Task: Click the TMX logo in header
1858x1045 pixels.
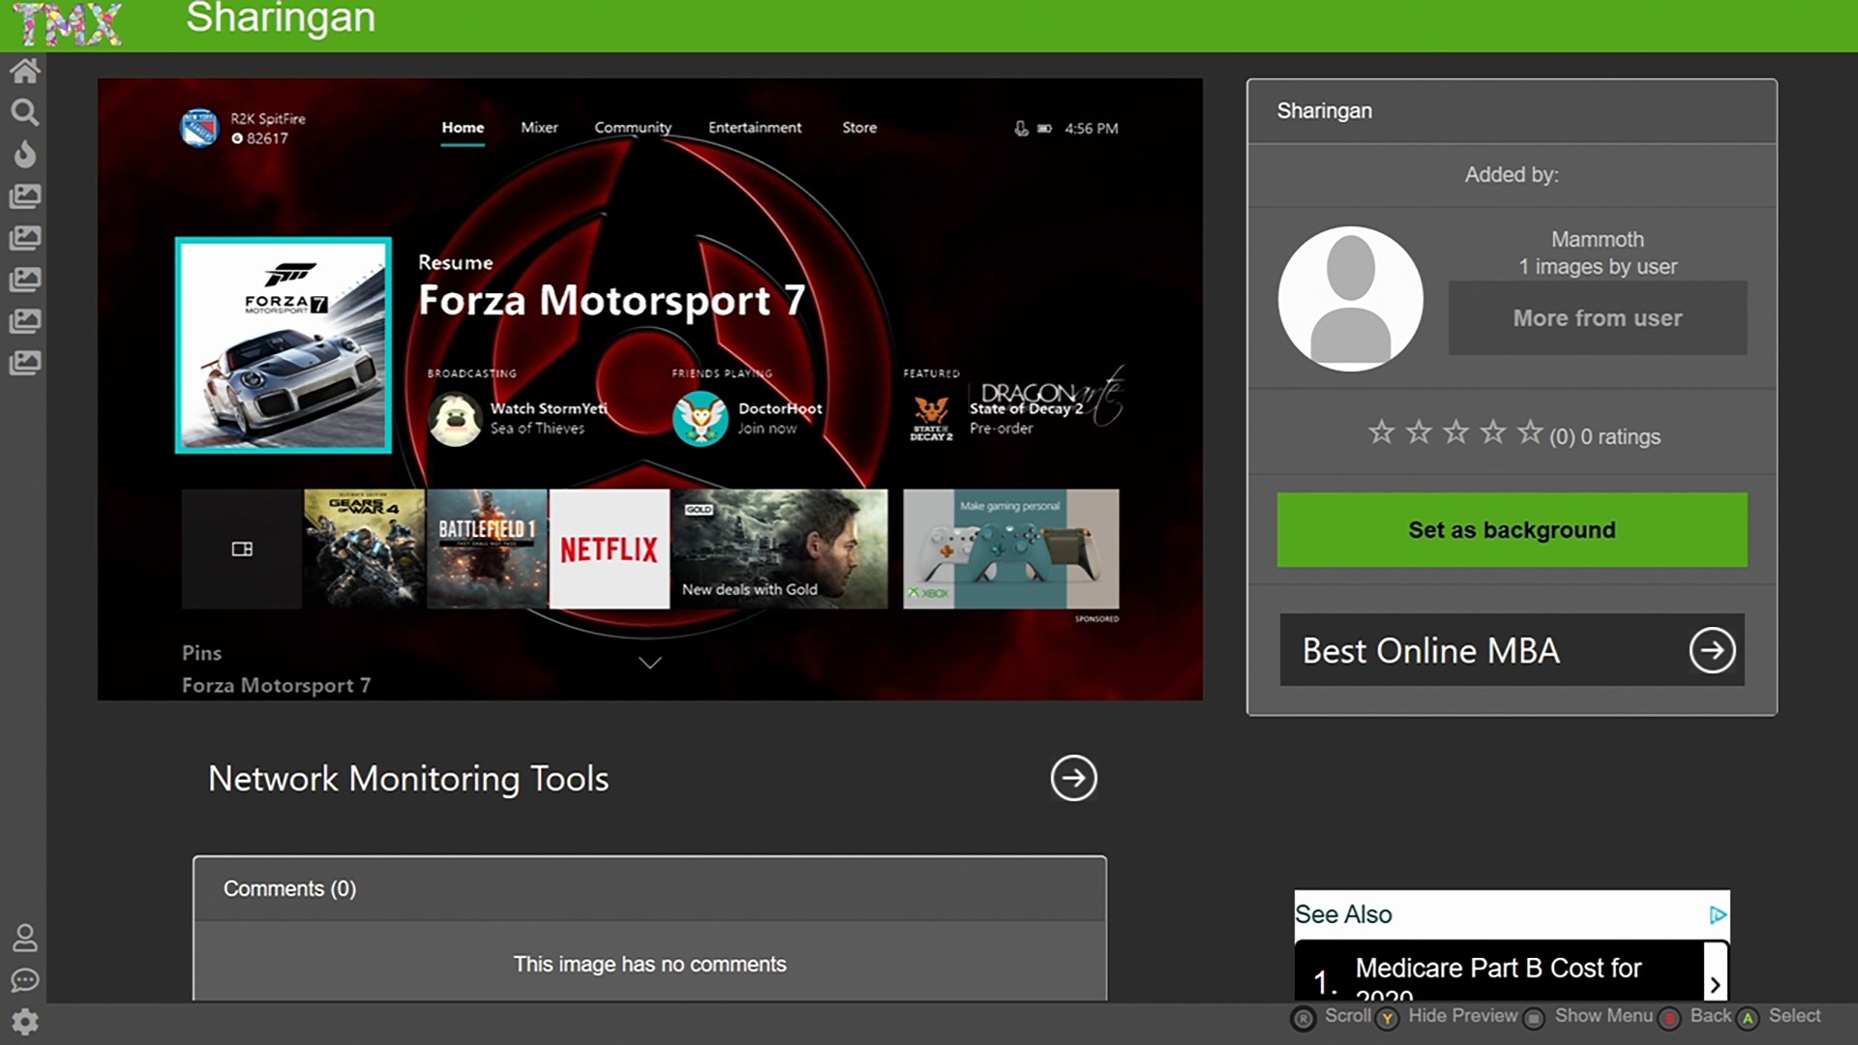Action: point(68,24)
